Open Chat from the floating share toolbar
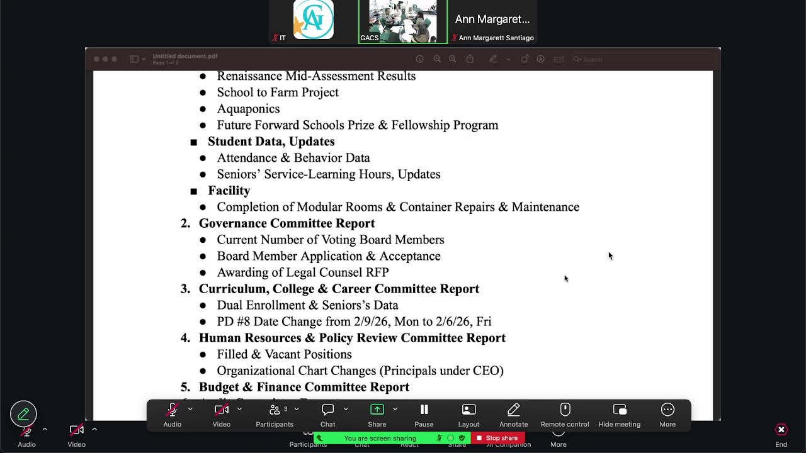This screenshot has height=453, width=806. pyautogui.click(x=327, y=415)
